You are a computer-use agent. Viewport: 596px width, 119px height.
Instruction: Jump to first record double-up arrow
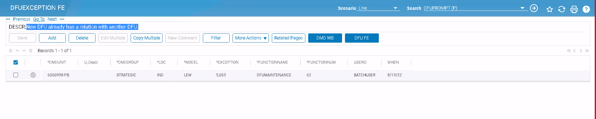pos(11,51)
